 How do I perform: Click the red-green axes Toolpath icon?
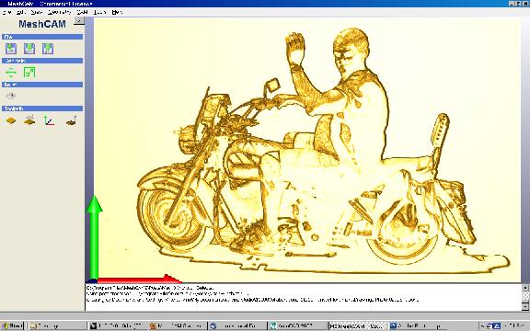(50, 120)
